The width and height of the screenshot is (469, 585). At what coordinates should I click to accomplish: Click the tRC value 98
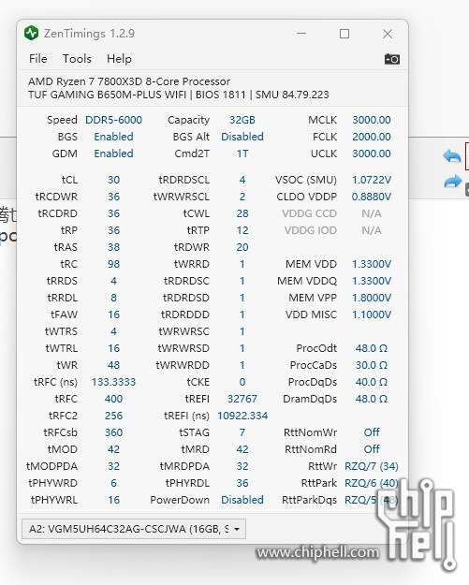click(x=114, y=264)
